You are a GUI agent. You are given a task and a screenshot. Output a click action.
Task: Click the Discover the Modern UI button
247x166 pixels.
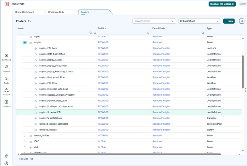(222, 4)
